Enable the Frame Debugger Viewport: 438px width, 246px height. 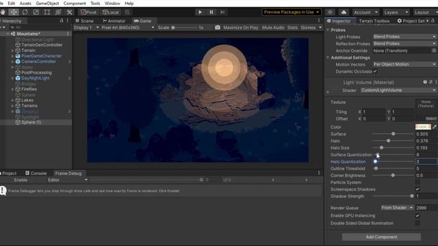click(21, 180)
